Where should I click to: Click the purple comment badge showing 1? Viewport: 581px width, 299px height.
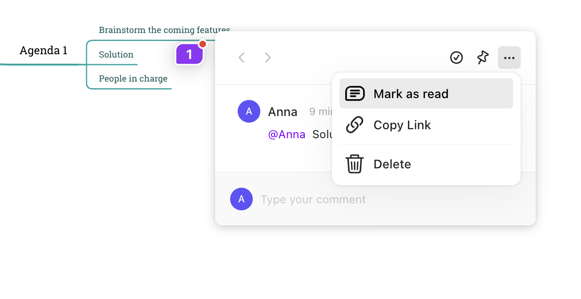point(190,54)
